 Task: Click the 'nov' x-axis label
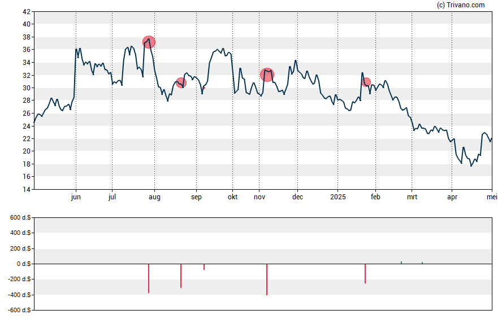pyautogui.click(x=259, y=197)
